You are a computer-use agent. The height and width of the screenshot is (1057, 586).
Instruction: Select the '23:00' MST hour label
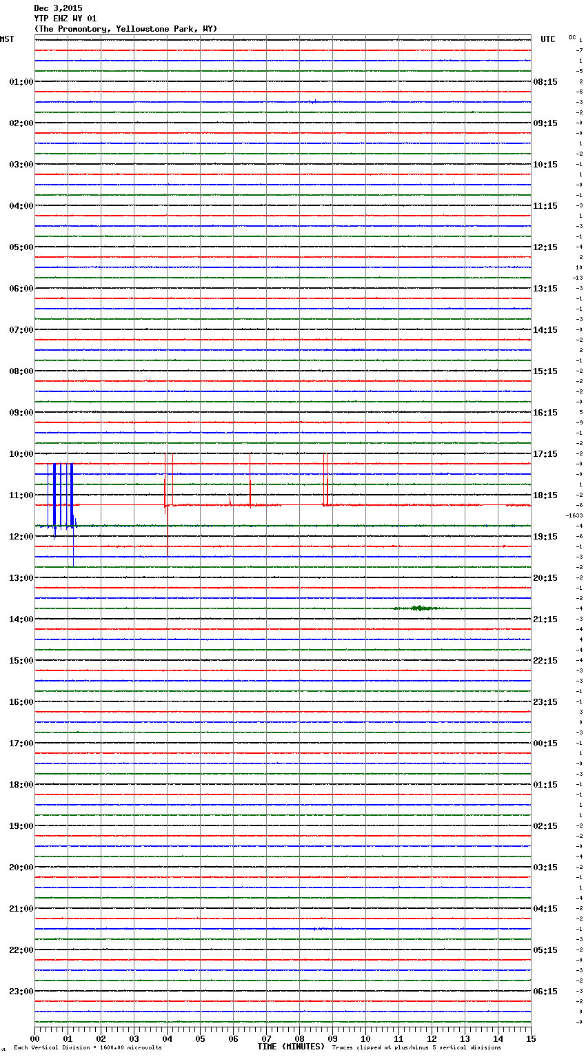[21, 992]
